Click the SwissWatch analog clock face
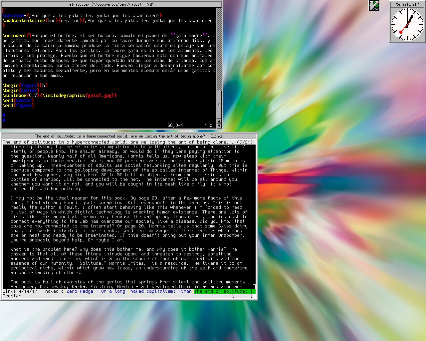The width and height of the screenshot is (426, 341). pyautogui.click(x=407, y=24)
